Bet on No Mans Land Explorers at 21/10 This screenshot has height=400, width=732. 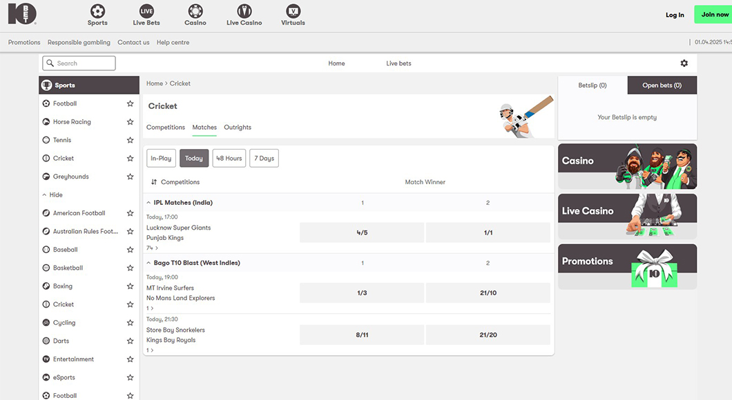point(488,293)
